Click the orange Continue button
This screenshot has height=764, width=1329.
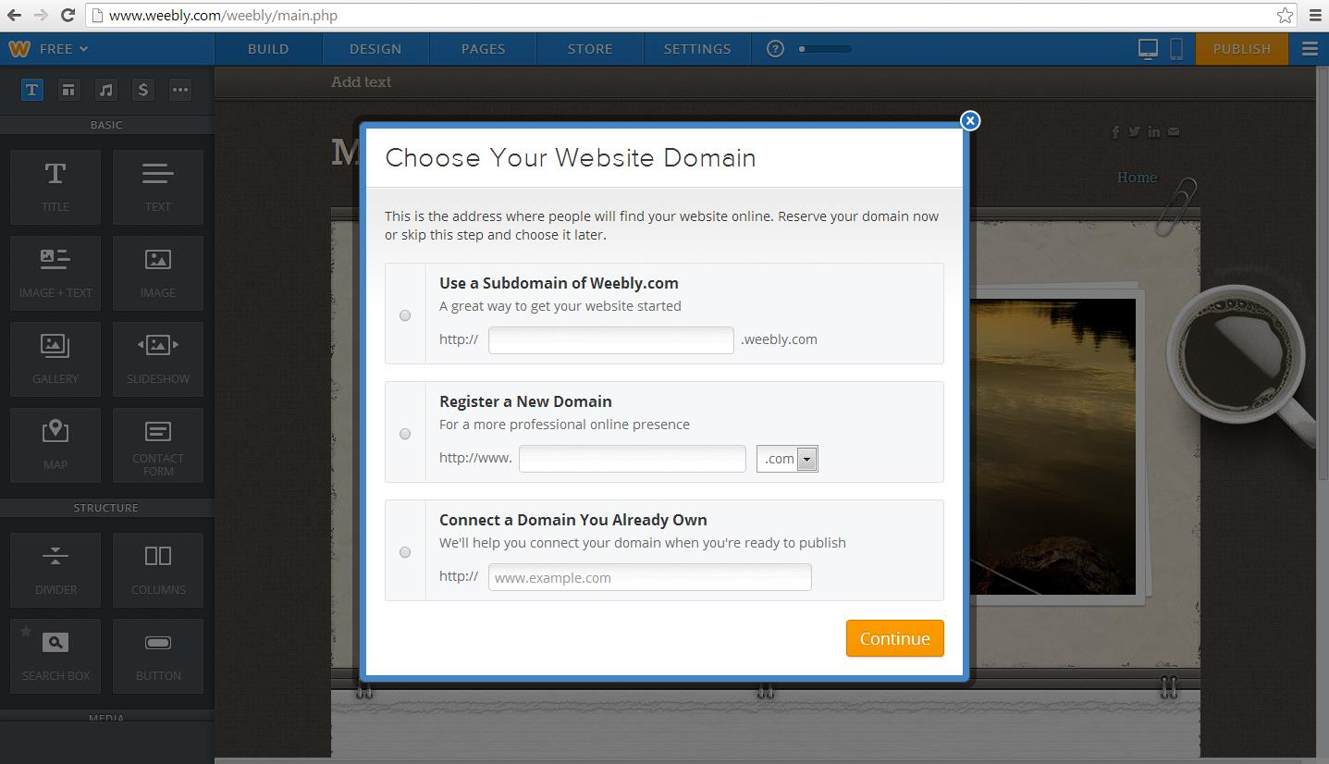tap(894, 638)
